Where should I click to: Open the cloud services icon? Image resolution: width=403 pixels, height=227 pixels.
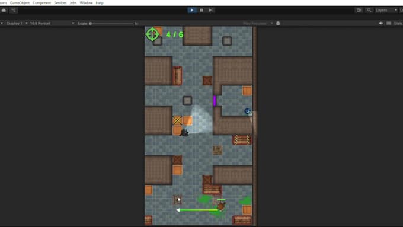tap(4, 10)
